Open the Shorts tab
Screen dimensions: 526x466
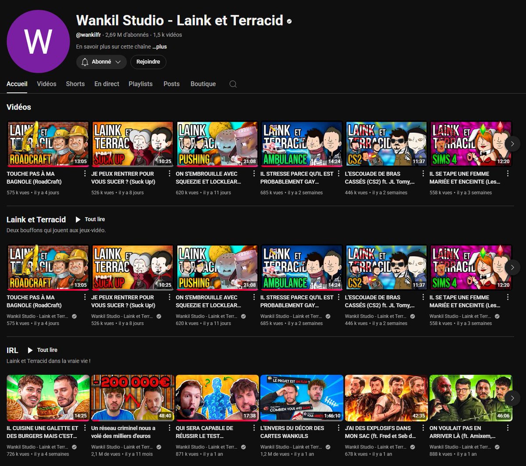(75, 84)
